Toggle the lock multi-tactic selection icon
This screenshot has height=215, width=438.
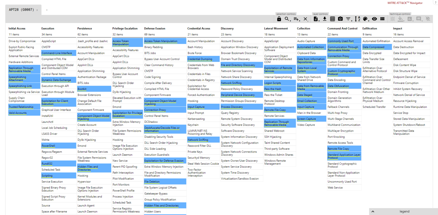(279, 19)
